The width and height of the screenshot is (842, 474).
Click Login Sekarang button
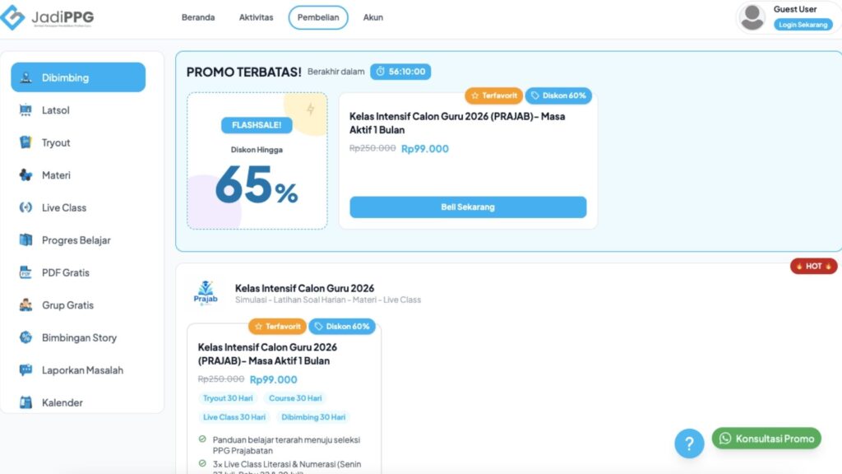pos(803,25)
